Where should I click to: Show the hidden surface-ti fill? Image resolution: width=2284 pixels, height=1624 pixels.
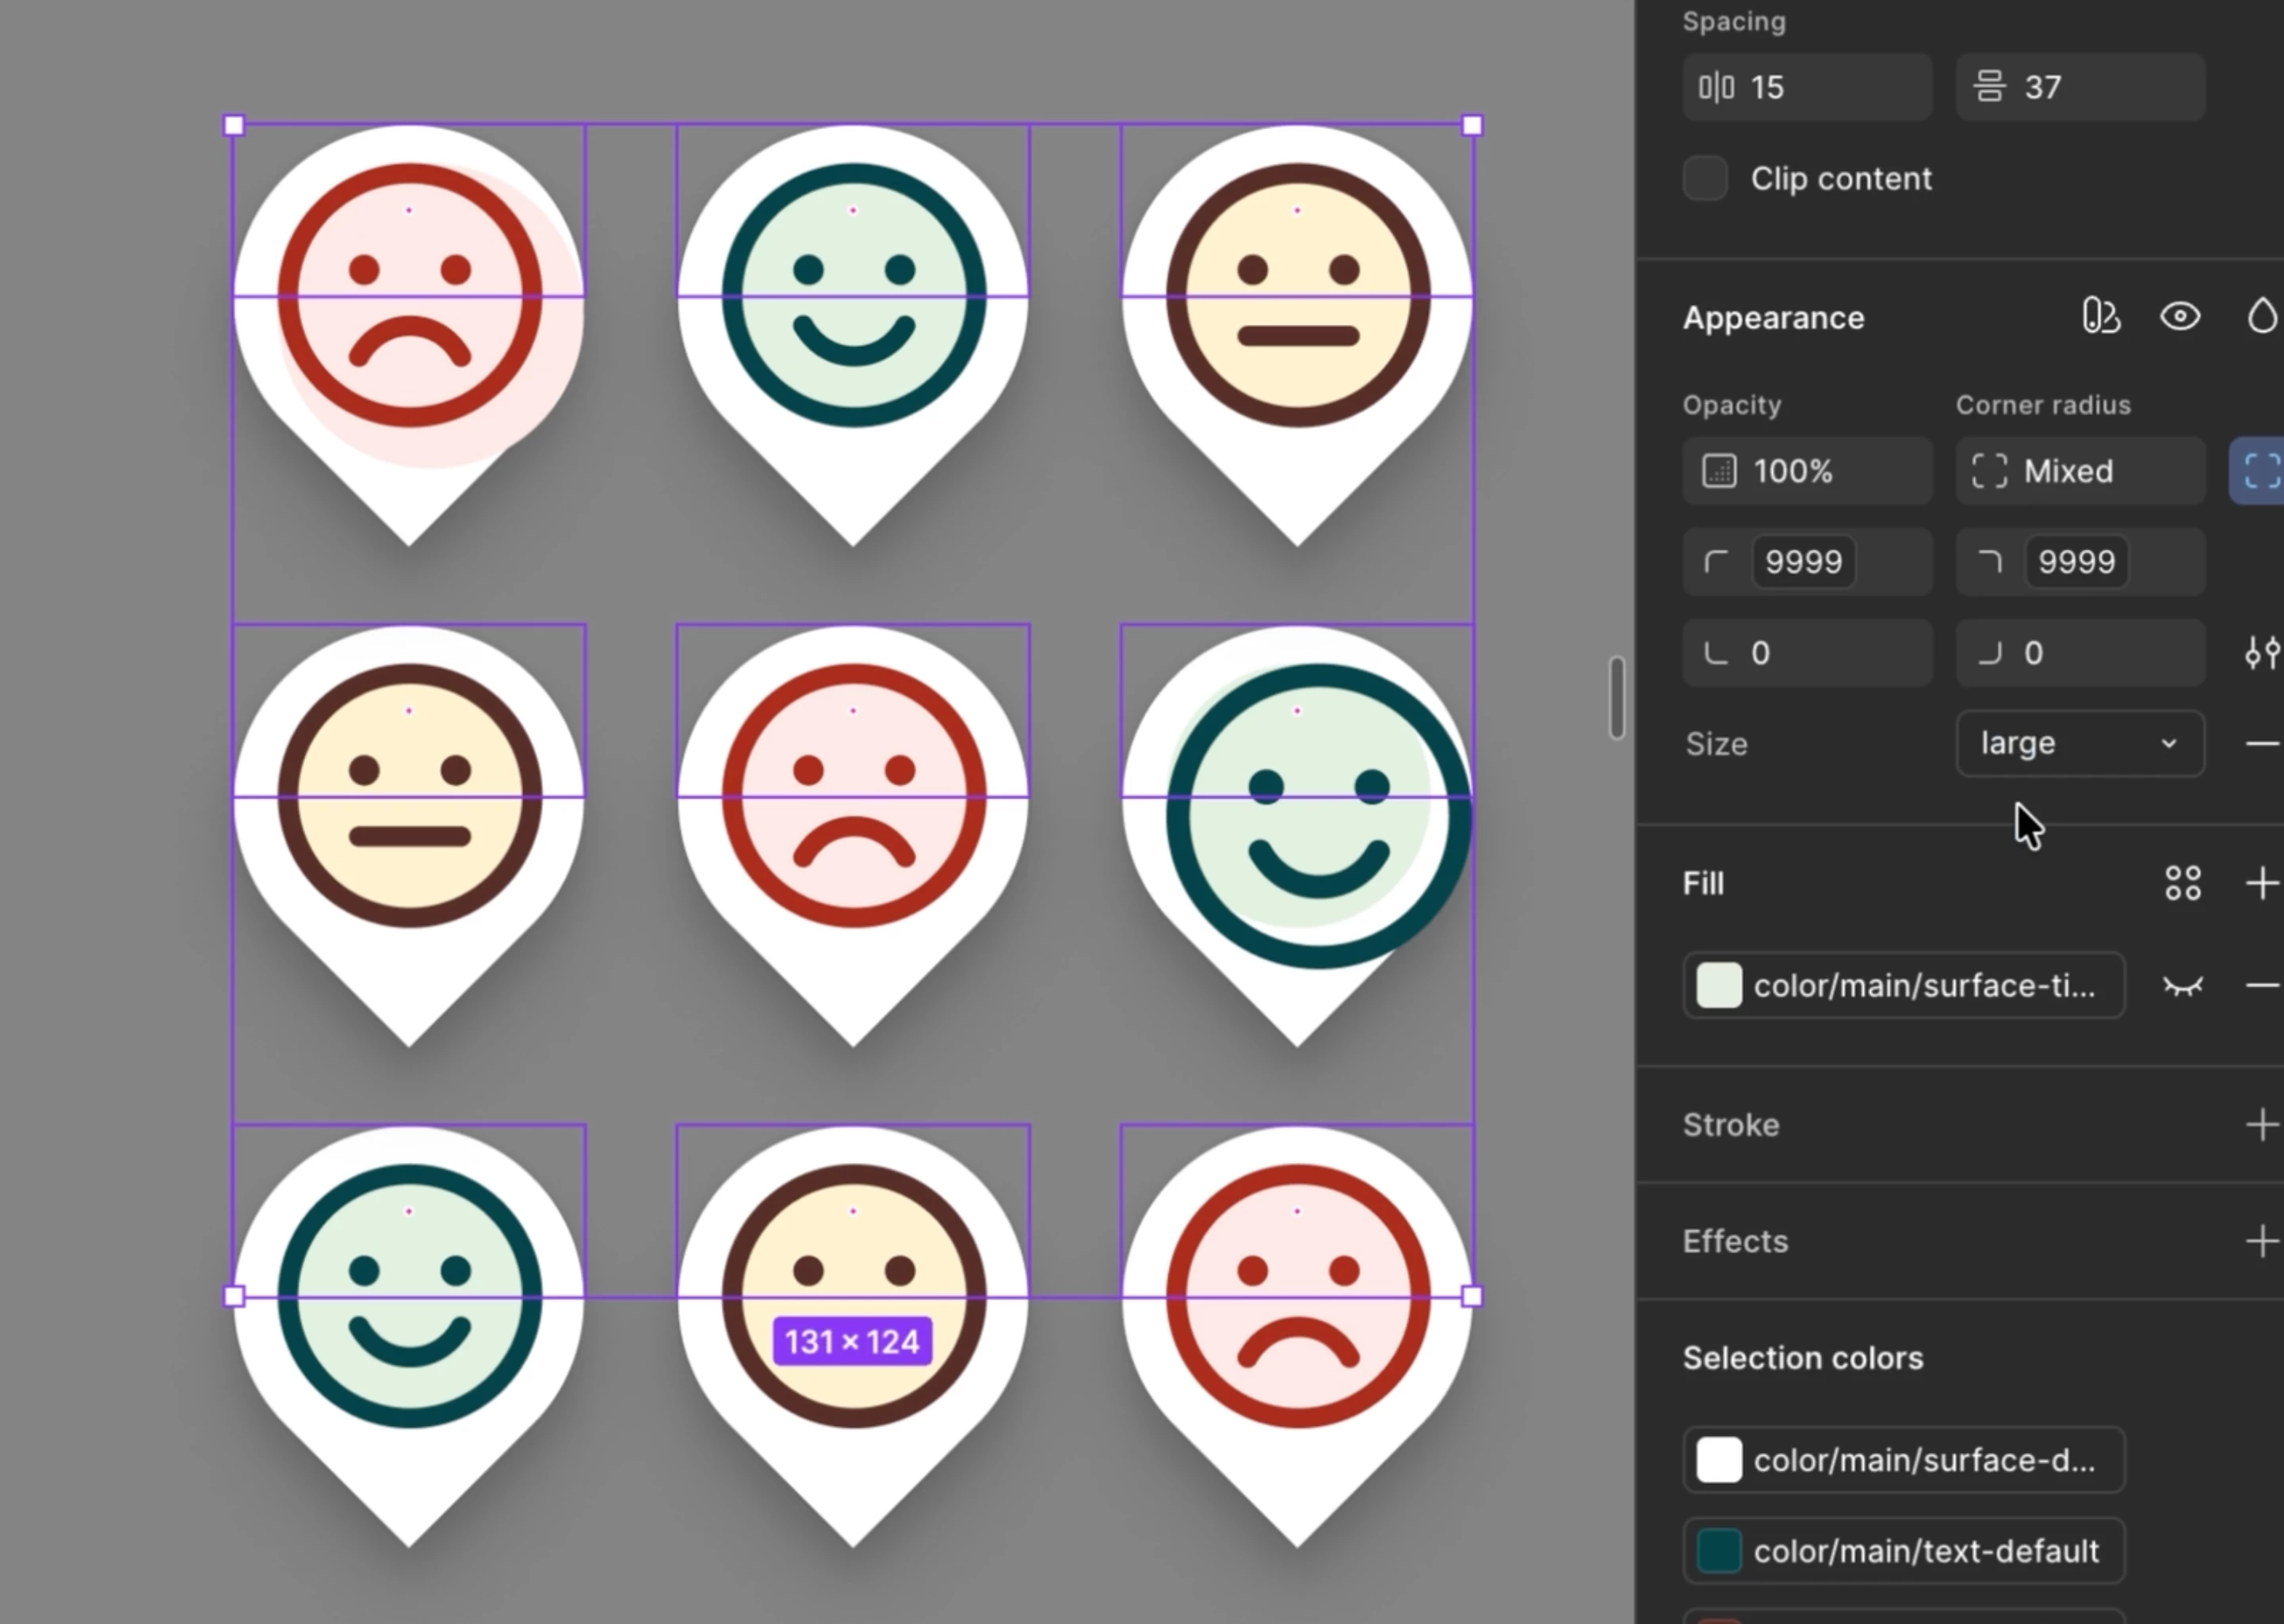(2182, 986)
